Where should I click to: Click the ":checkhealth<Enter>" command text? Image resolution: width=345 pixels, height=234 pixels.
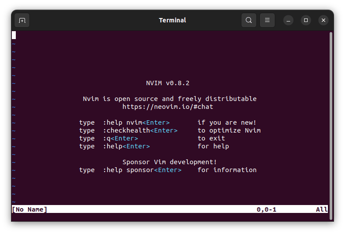[x=140, y=130]
